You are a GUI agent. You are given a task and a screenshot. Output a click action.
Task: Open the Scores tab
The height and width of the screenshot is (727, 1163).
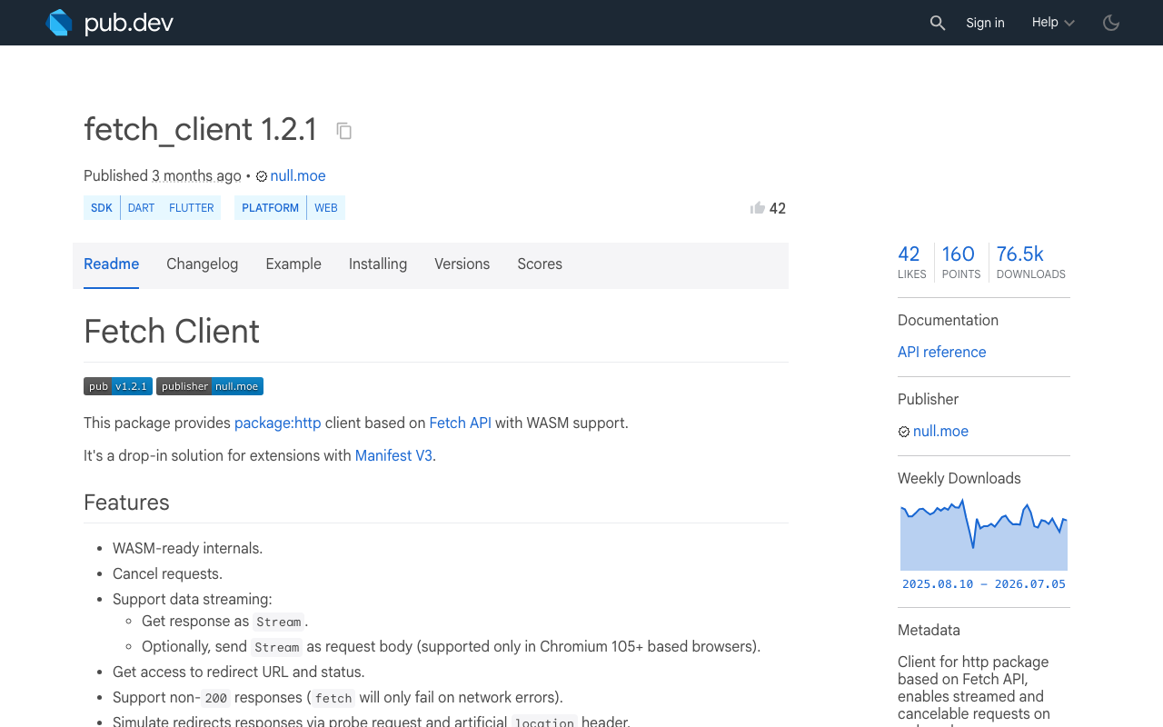click(x=540, y=264)
